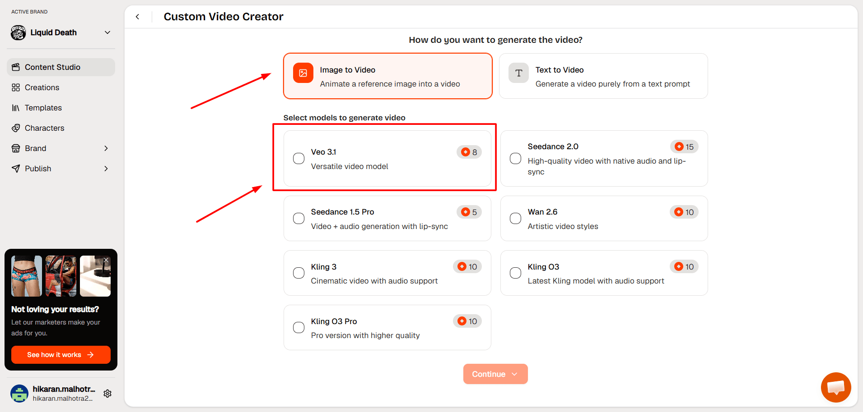Click the Seedance 2.0 model title
The width and height of the screenshot is (863, 412).
tap(553, 146)
